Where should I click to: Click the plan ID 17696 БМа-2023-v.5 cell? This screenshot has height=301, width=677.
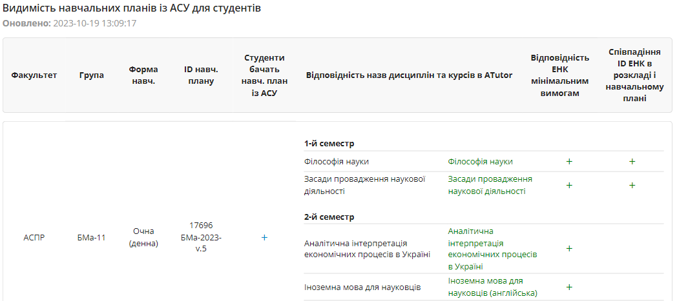click(x=201, y=237)
